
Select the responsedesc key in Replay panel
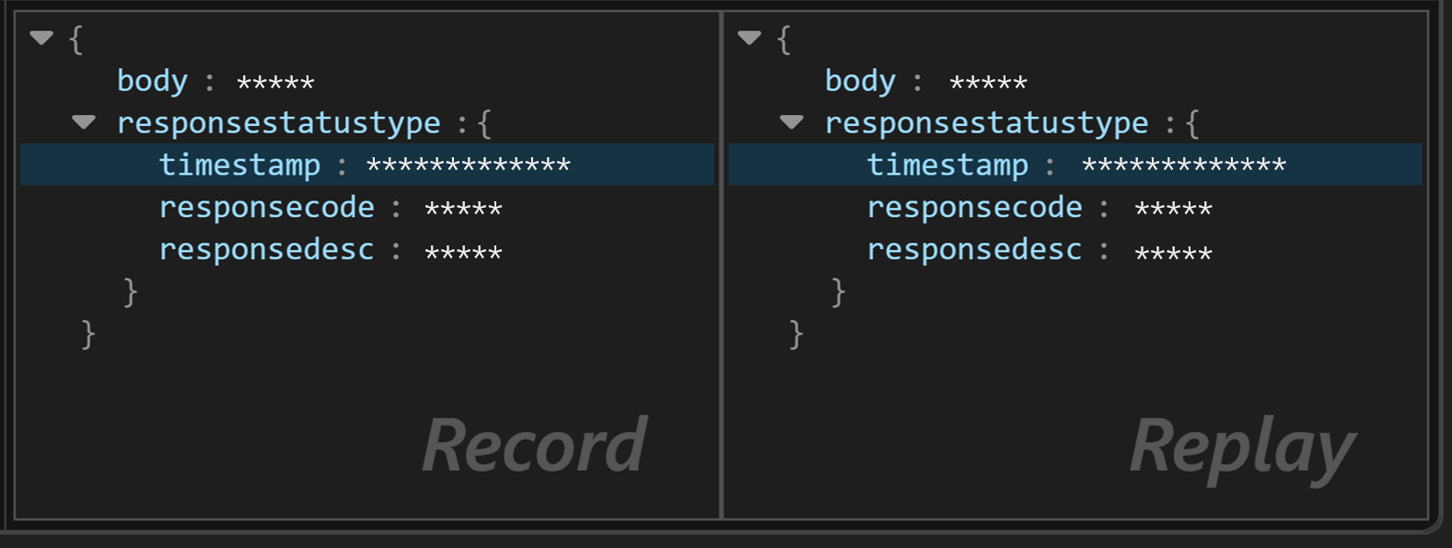[x=974, y=249]
